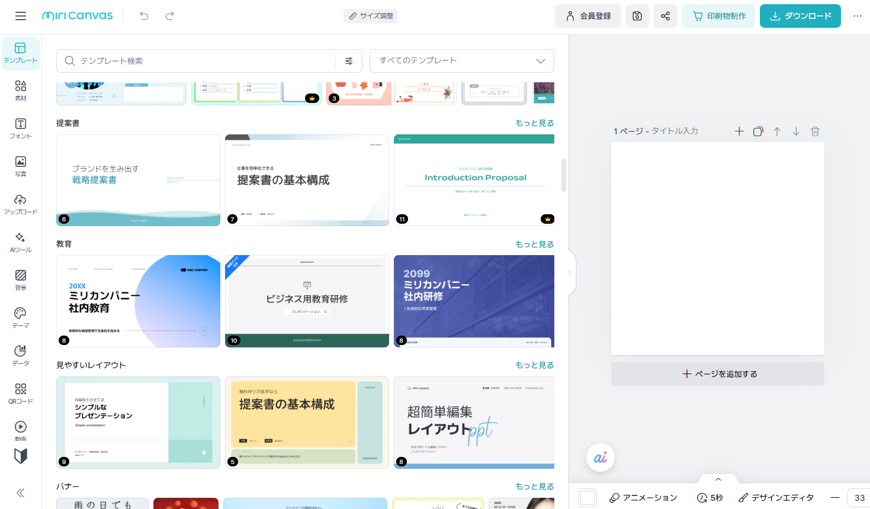Click the page title タイトル入力 field
870x509 pixels.
pos(675,131)
